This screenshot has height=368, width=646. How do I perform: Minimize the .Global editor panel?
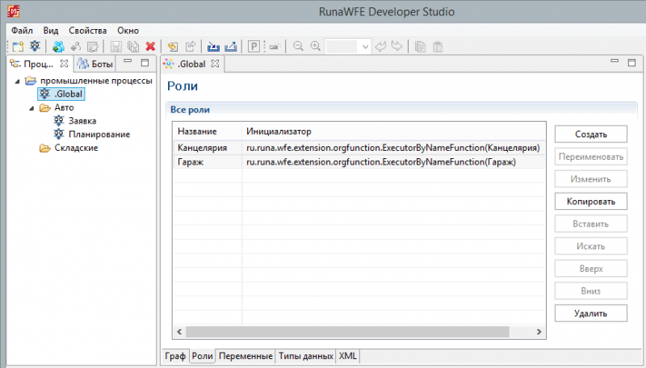pos(615,61)
